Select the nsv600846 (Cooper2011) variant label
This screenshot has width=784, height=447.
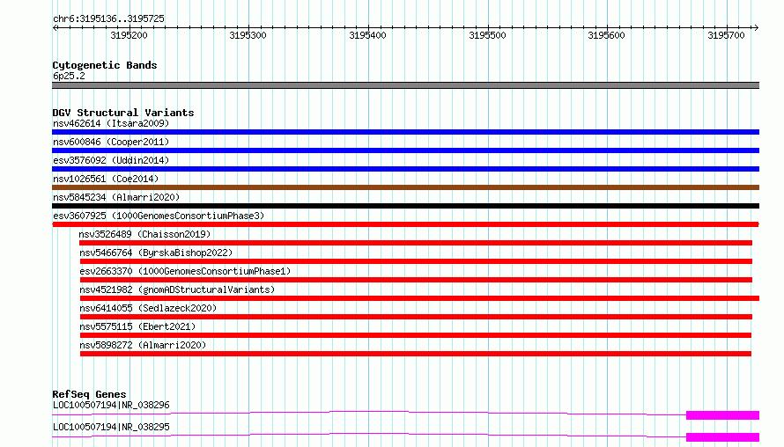111,142
